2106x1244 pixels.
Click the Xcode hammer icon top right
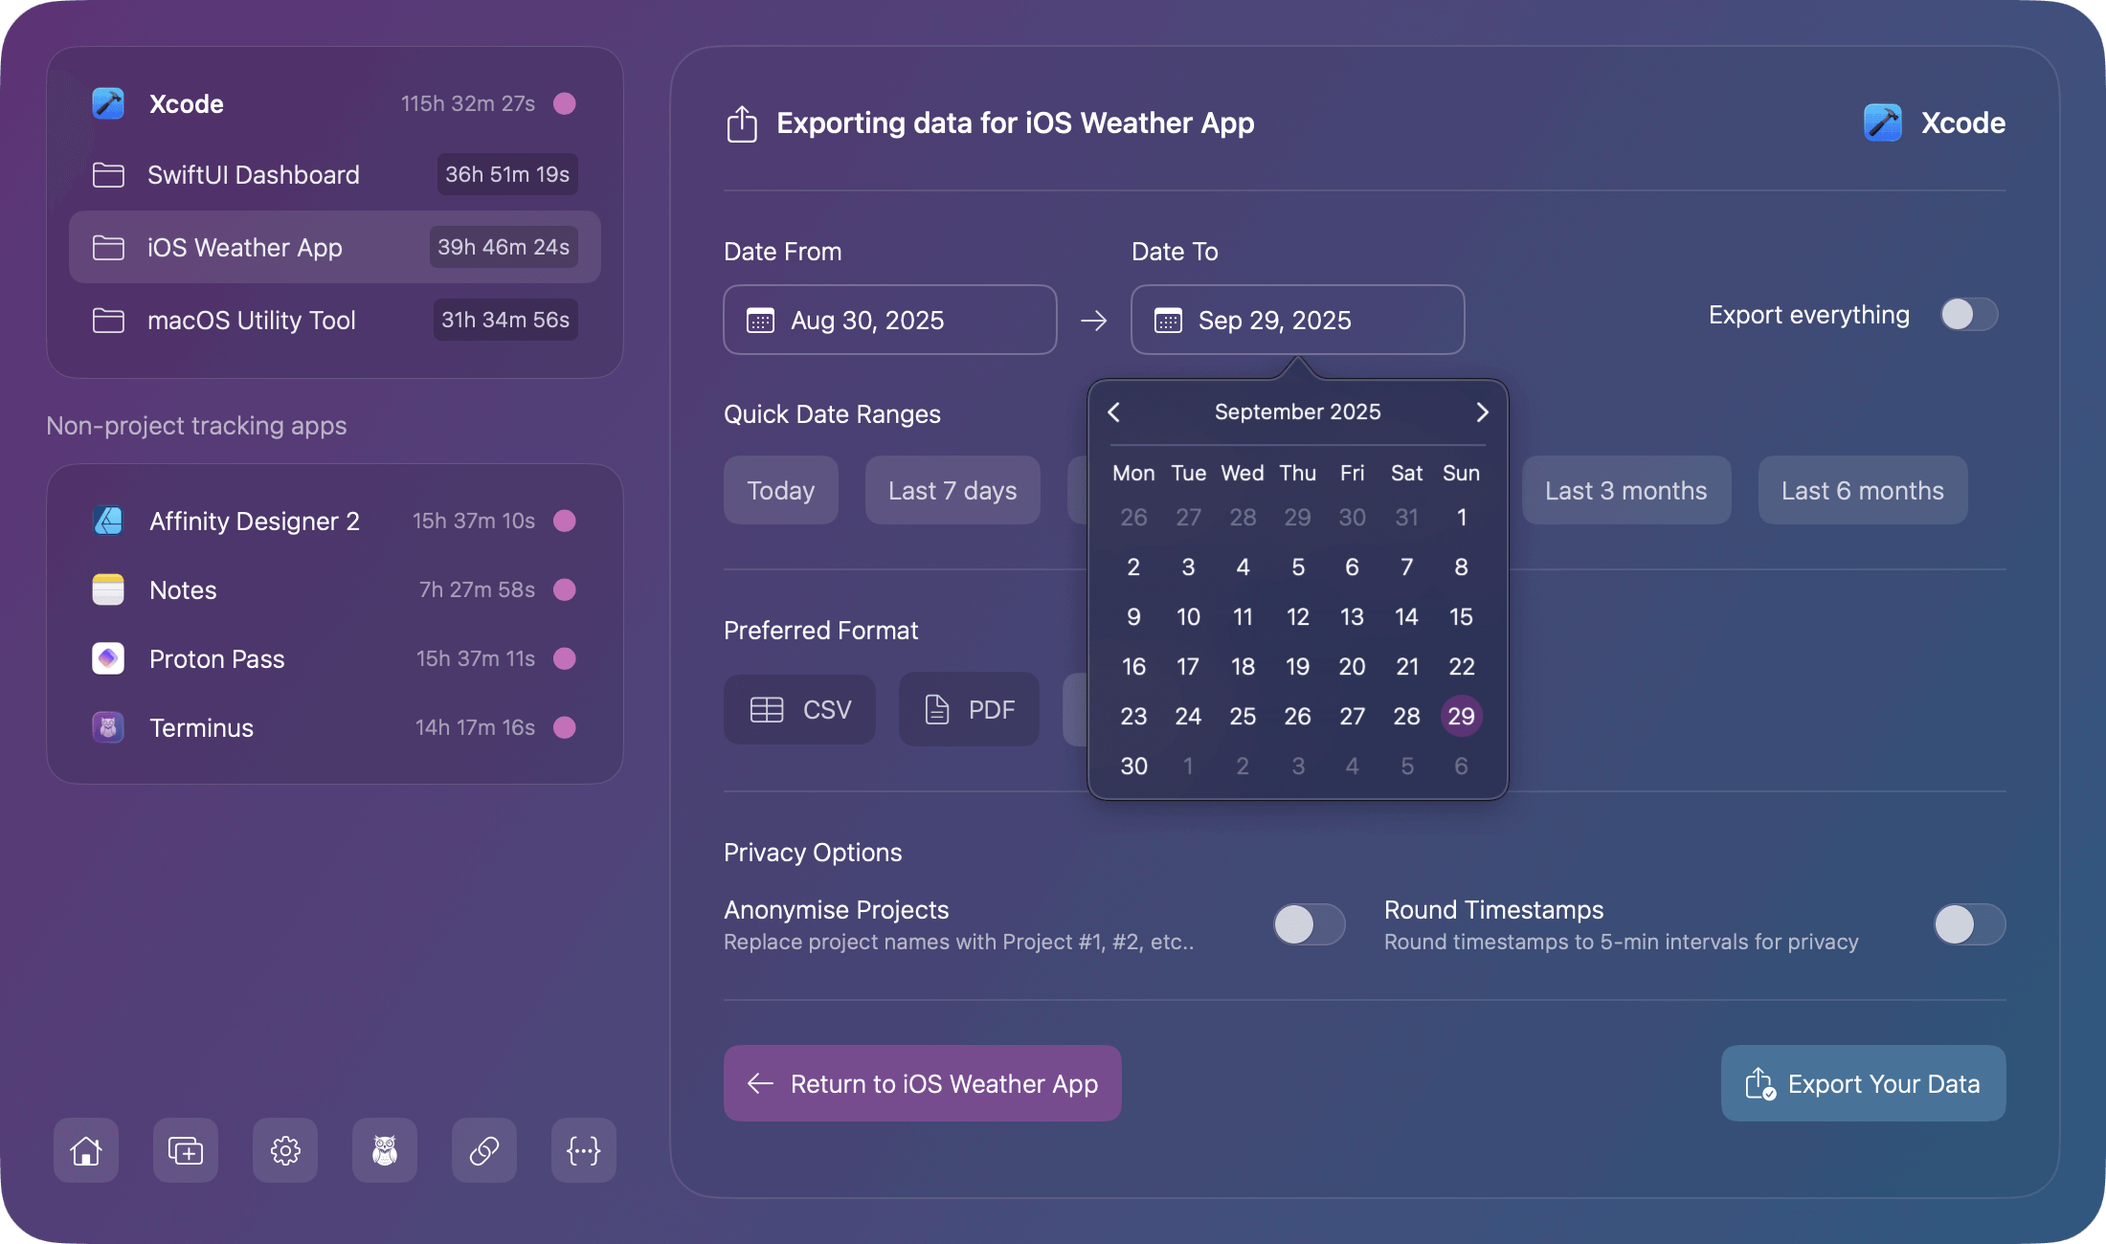coord(1880,122)
